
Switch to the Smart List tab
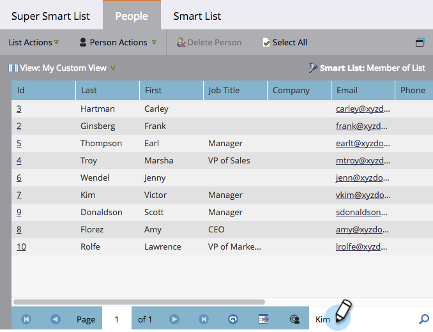[197, 16]
